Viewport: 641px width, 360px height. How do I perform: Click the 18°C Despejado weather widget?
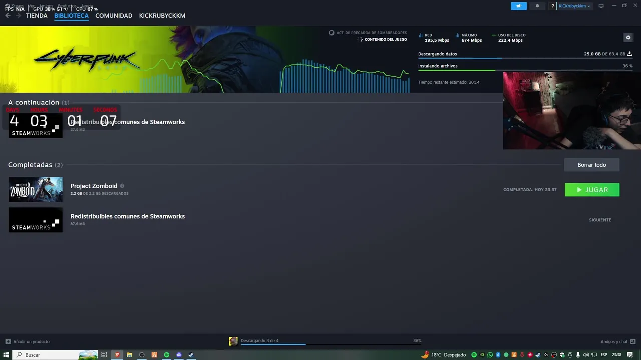[443, 355]
